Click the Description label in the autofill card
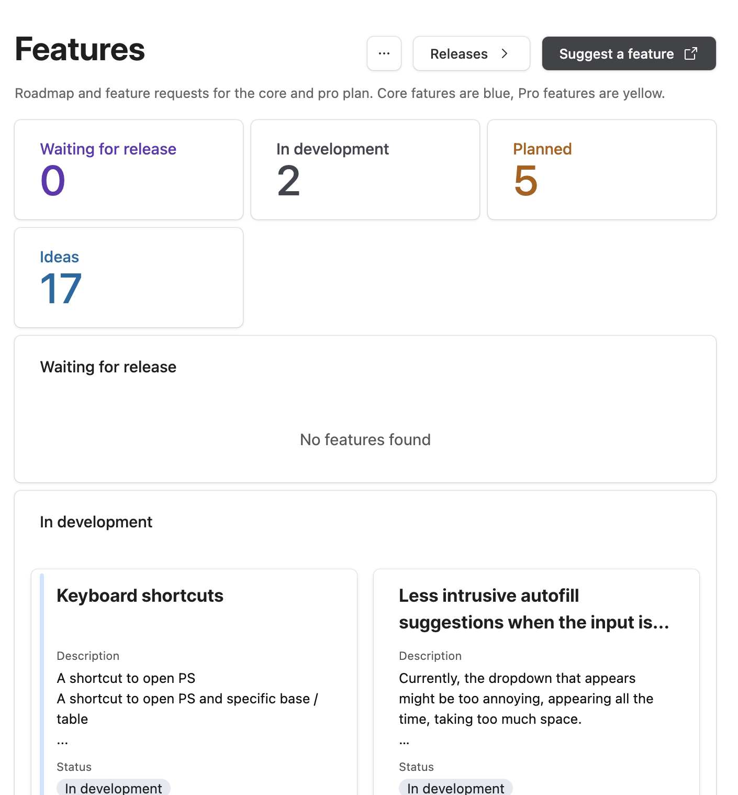This screenshot has width=738, height=795. (430, 656)
